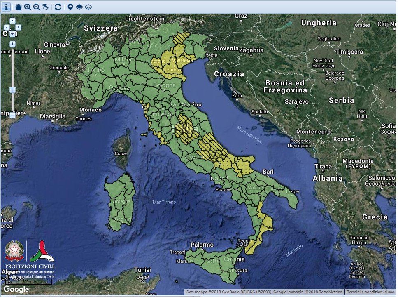Click the Bologna label on map
This screenshot has width=398, height=297.
tap(165, 85)
